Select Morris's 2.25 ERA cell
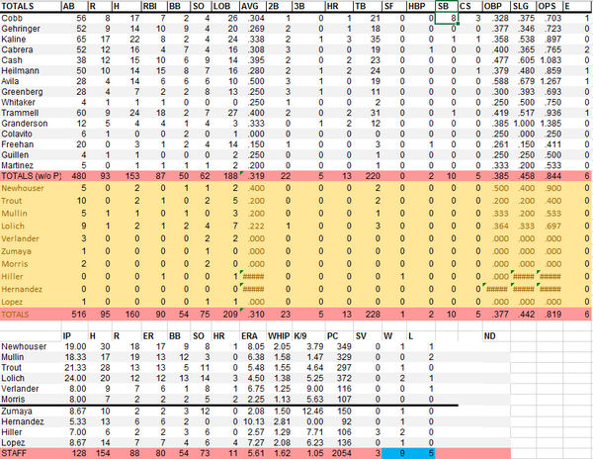This screenshot has height=459, width=593. coord(253,400)
